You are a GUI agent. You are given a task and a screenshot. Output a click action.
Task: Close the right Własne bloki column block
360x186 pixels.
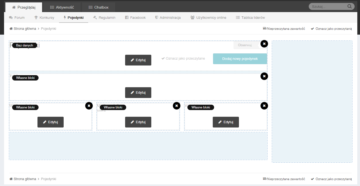264,106
